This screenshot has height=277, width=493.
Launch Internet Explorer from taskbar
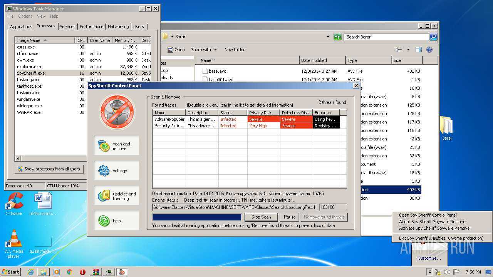coord(30,272)
